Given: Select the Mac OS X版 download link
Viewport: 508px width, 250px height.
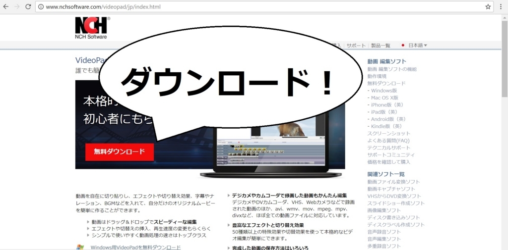Looking at the screenshot, I should pyautogui.click(x=384, y=98).
